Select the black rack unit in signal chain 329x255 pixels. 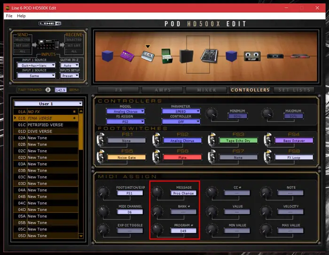(x=275, y=56)
